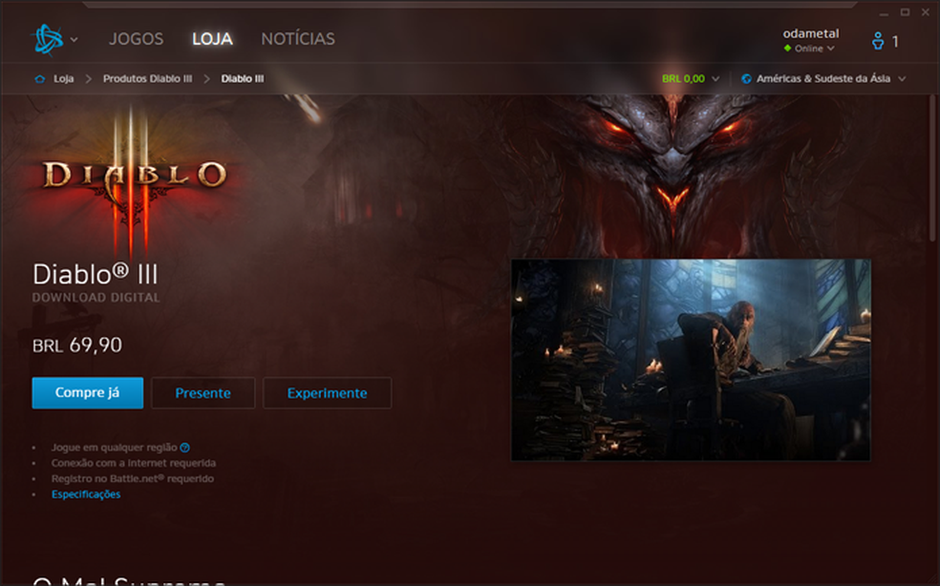Click the Experimente trial button

(328, 393)
